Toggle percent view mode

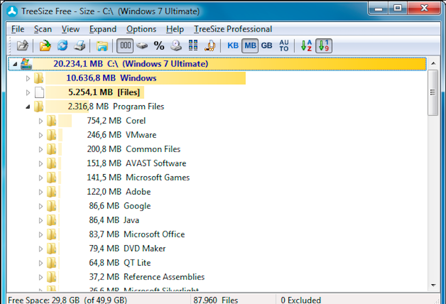[x=159, y=45]
